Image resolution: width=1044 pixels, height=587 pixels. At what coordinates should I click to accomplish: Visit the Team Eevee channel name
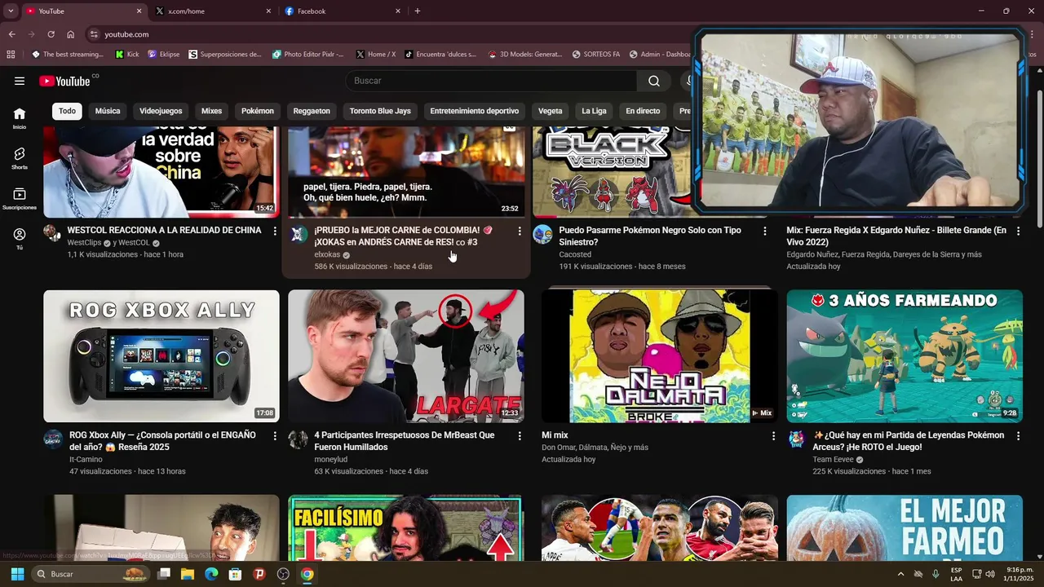pos(833,459)
